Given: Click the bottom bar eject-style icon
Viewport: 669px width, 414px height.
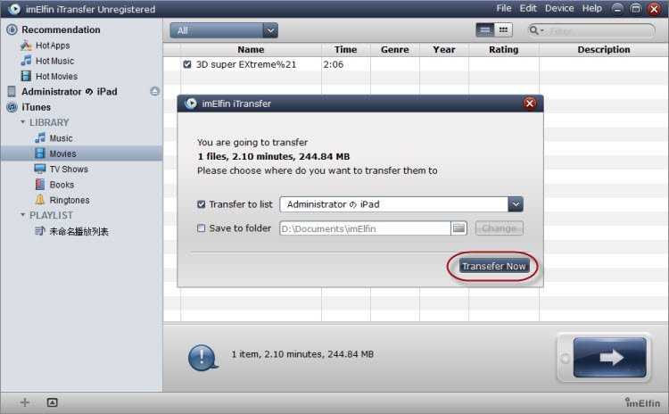Looking at the screenshot, I should pos(52,402).
